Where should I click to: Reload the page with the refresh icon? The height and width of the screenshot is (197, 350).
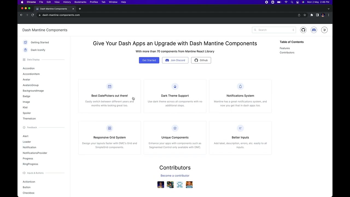(x=33, y=15)
